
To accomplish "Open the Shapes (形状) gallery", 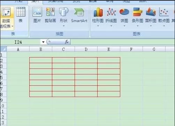I will pyautogui.click(x=63, y=17).
